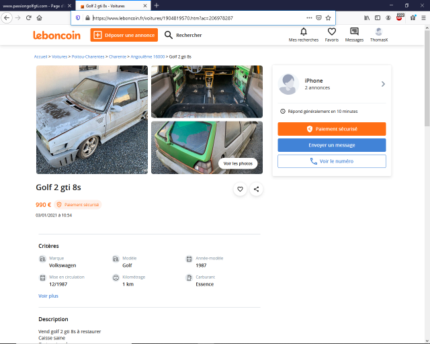The height and width of the screenshot is (344, 430).
Task: Open Favoris in the site header
Action: [x=332, y=32]
